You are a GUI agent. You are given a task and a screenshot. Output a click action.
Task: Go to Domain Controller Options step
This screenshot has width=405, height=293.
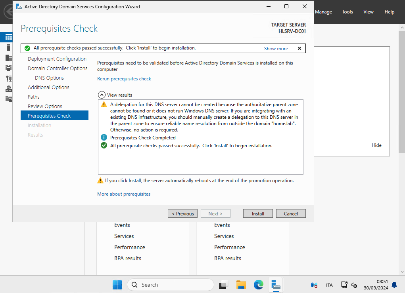pos(58,68)
